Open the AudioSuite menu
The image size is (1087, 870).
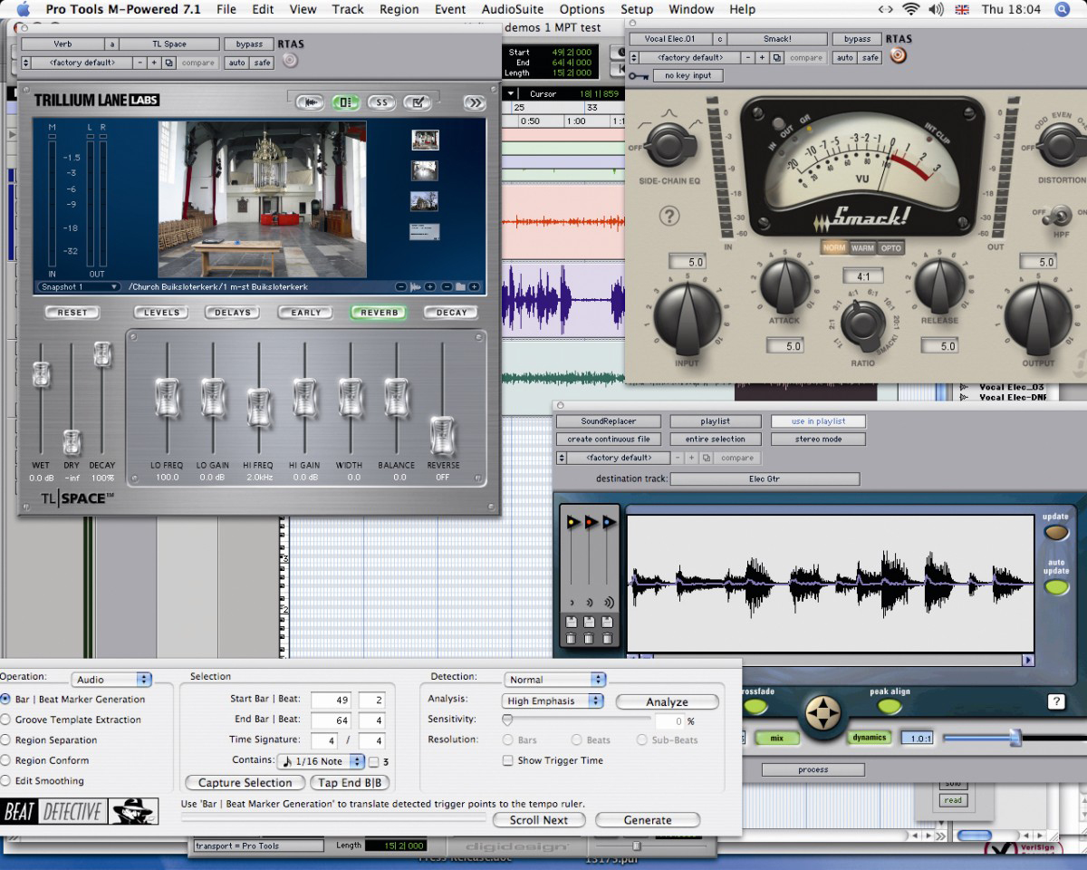tap(513, 9)
